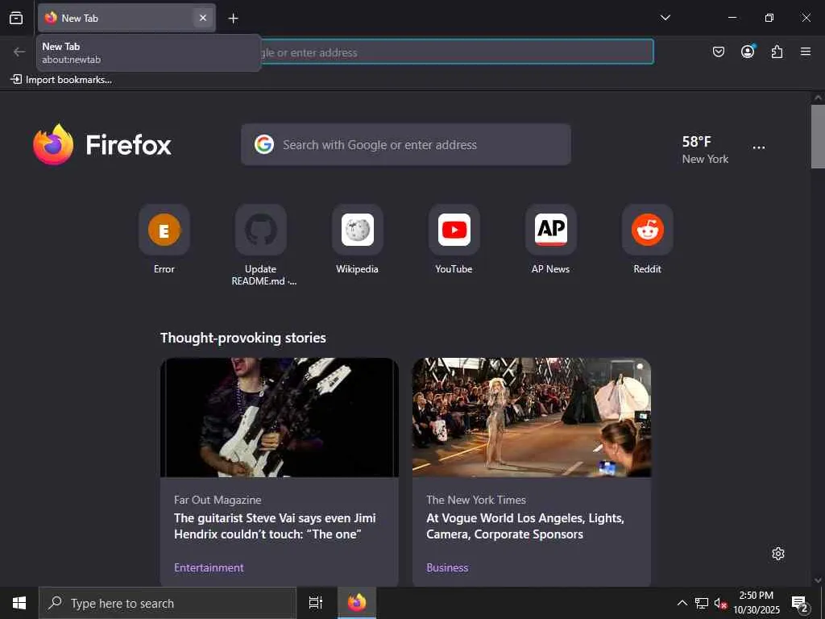Click the Firefox taskbar icon
The width and height of the screenshot is (825, 619).
click(357, 603)
